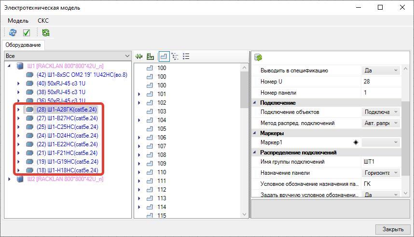Click the blue refresh arrows toolbar icon
The image size is (414, 237).
[13, 33]
